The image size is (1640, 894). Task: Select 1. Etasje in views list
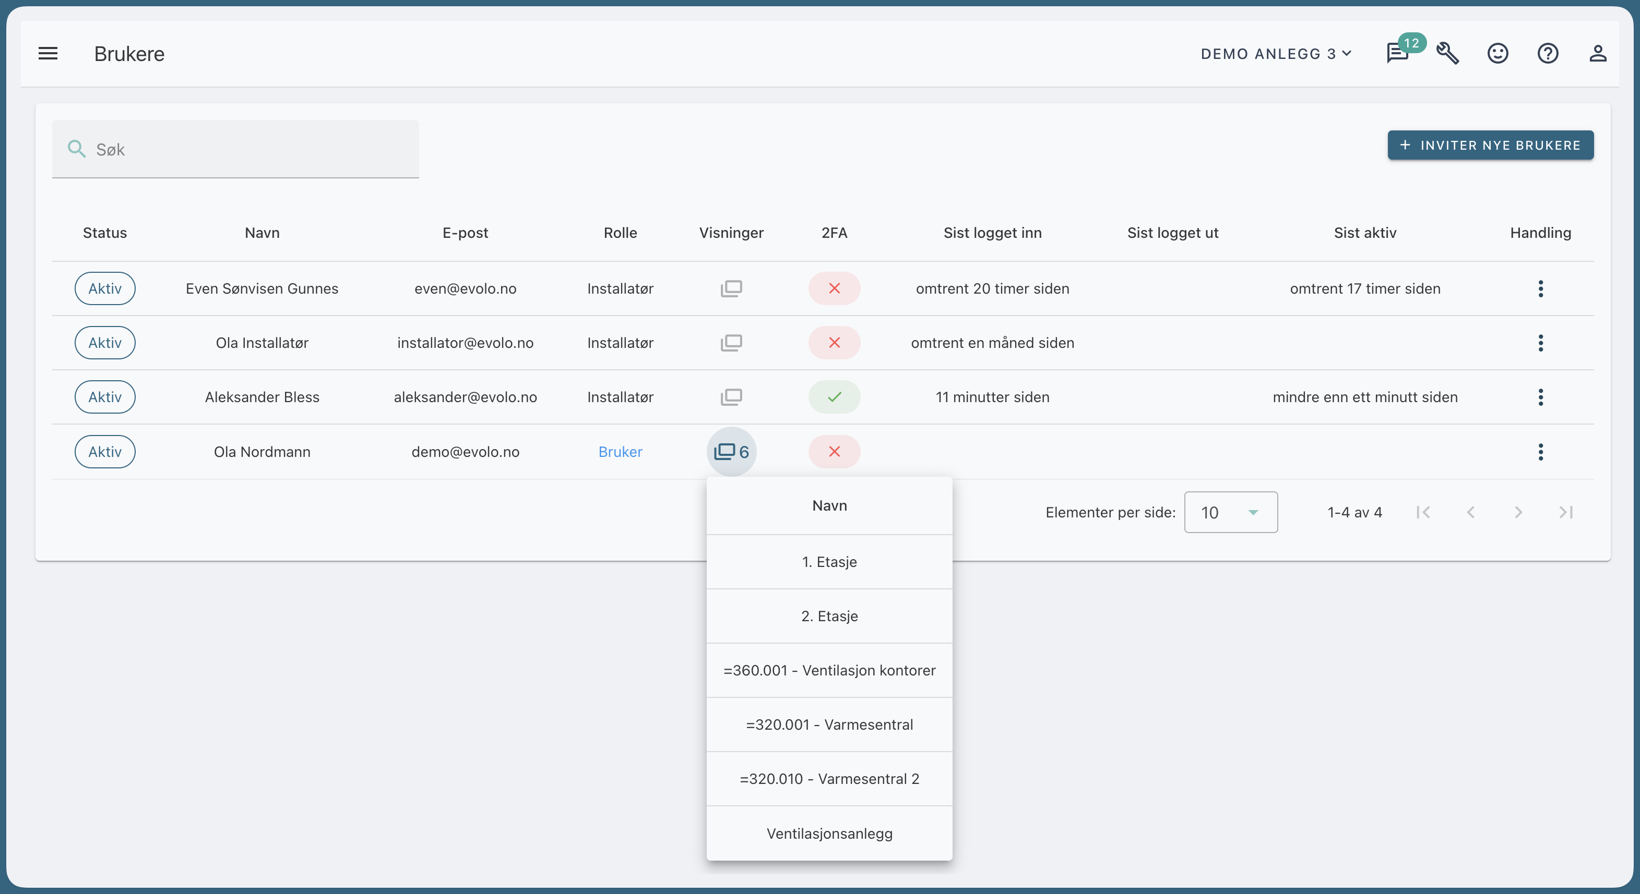[x=829, y=562]
